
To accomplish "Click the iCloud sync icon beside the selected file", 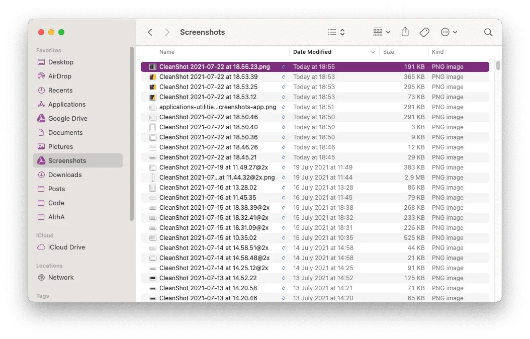I will coord(283,66).
